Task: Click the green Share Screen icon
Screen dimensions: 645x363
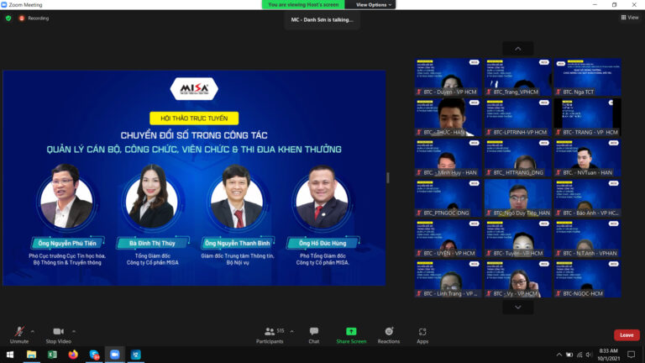Action: (x=351, y=331)
